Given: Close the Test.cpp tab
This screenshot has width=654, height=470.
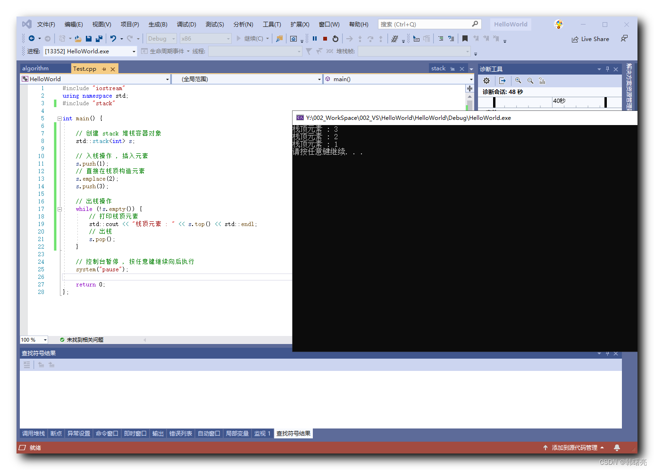Looking at the screenshot, I should 113,69.
